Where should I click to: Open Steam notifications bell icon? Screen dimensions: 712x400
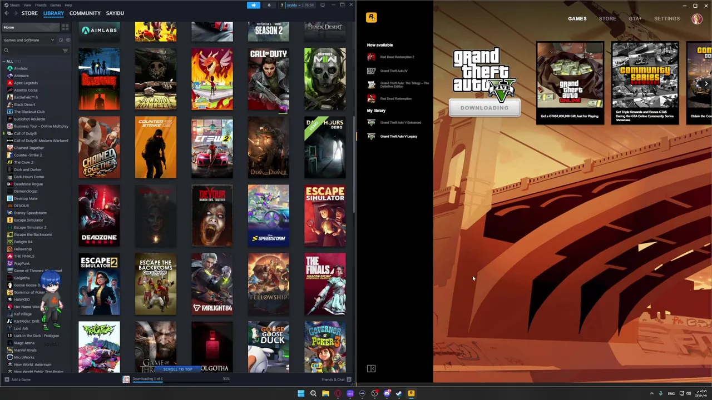pyautogui.click(x=269, y=5)
